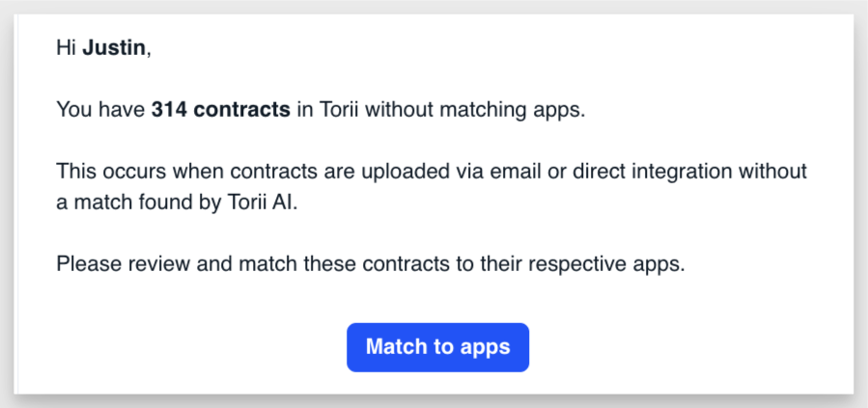Click the blank white space beside the blue button
Viewport: 868px width, 408px height.
[664, 347]
